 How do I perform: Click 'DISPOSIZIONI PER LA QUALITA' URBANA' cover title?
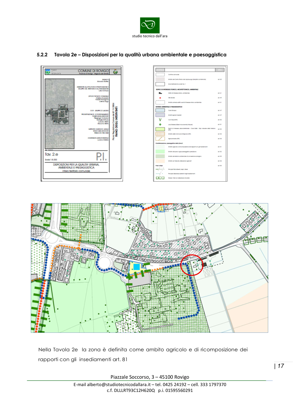coord(76,165)
